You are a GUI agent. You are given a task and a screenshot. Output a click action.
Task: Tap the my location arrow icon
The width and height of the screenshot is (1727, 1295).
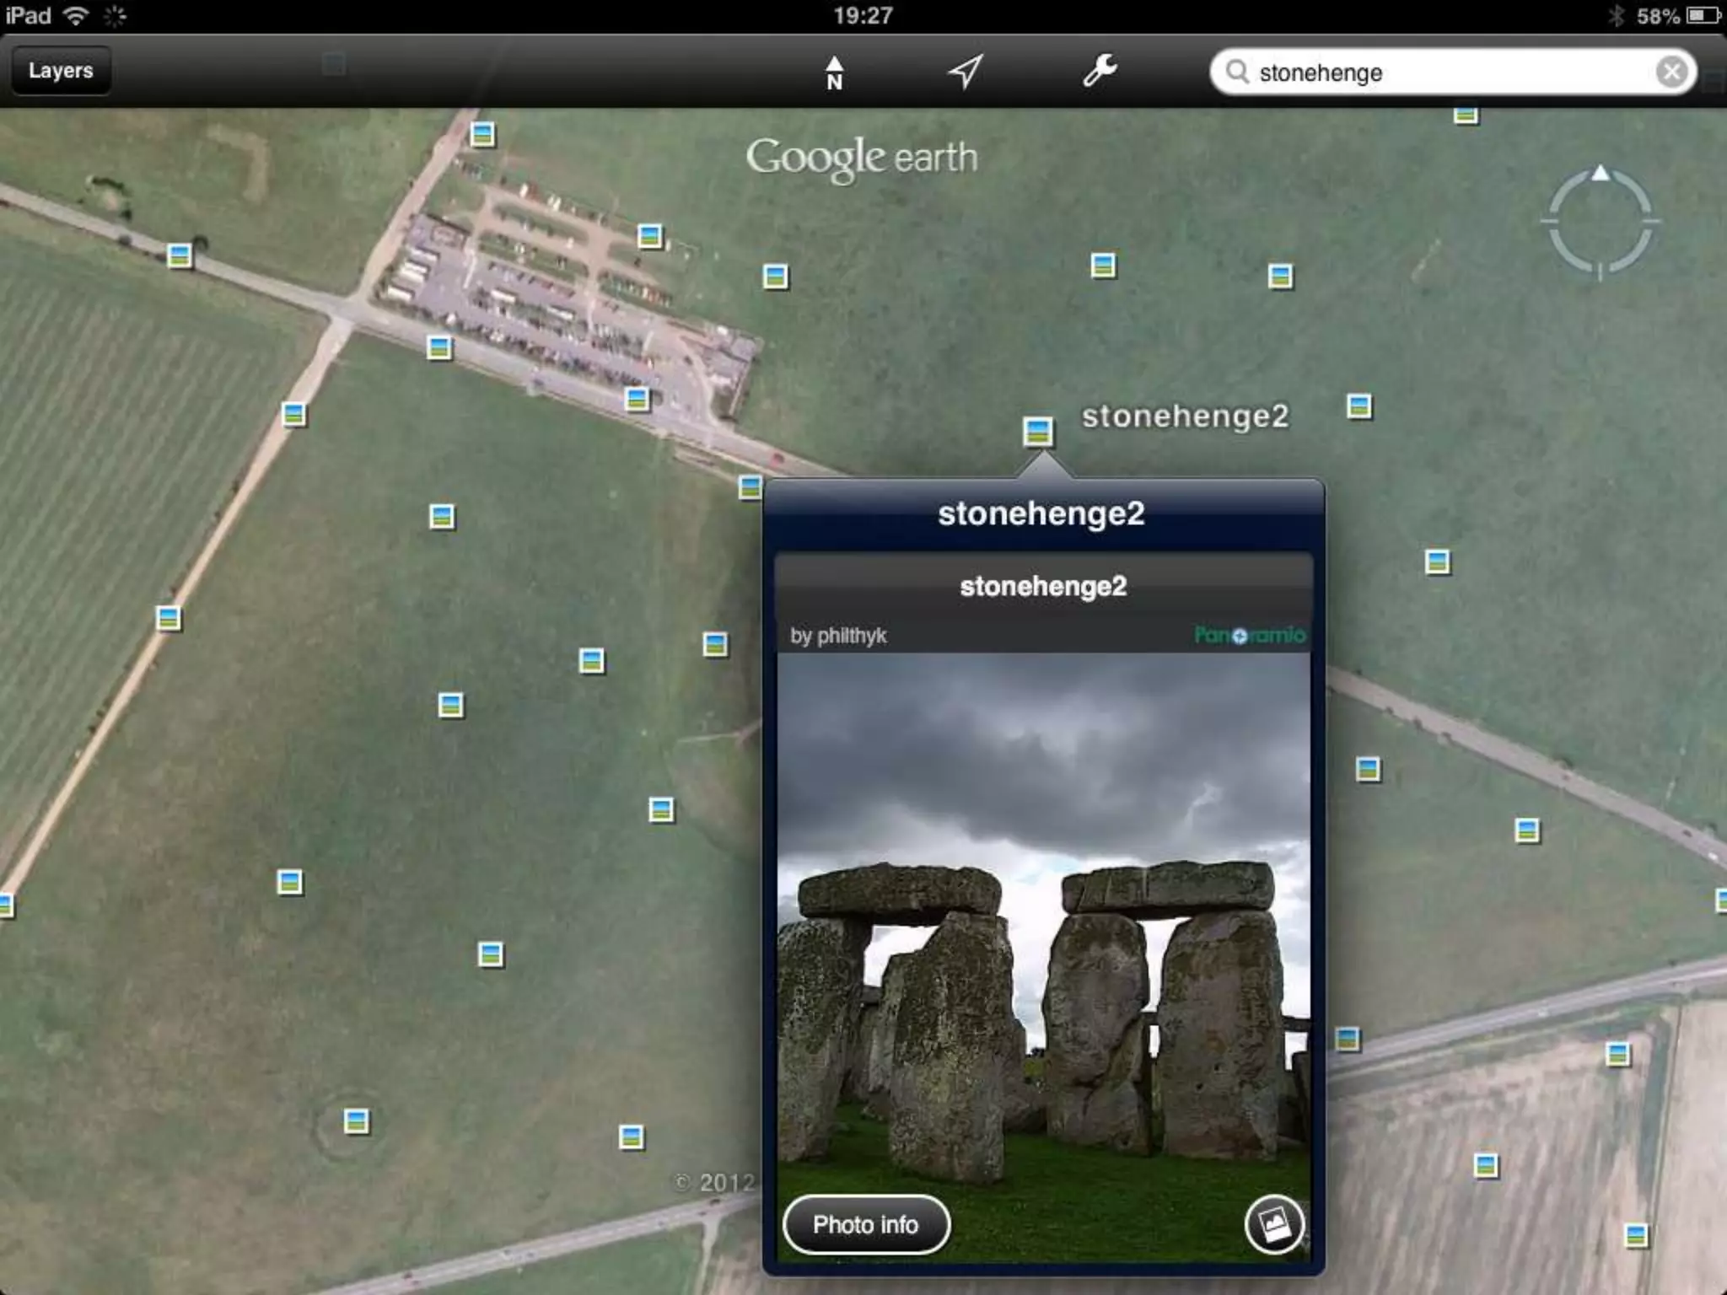(x=966, y=72)
